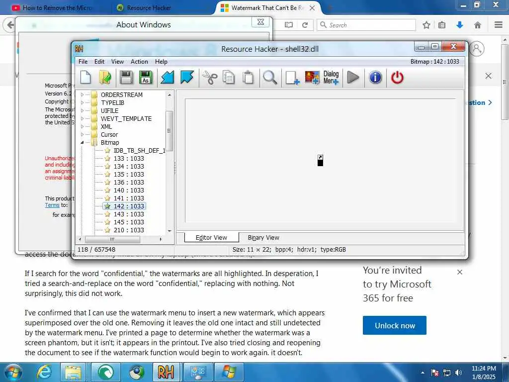Cut with the scissors icon
Screen dimensions: 509x382
click(210, 78)
